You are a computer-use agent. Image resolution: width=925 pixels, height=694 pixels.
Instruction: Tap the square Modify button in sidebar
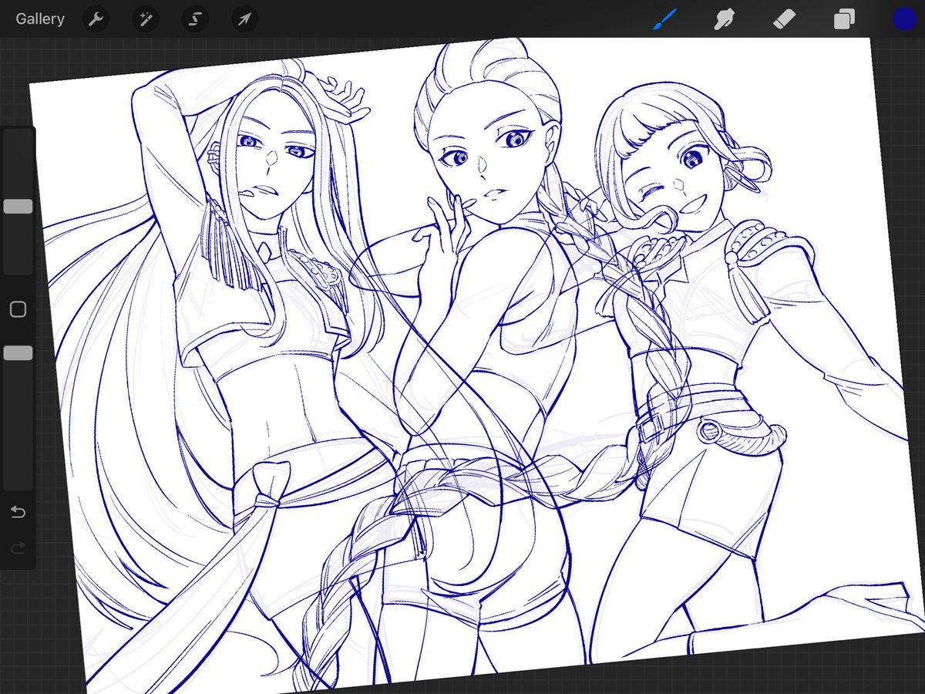tap(18, 310)
